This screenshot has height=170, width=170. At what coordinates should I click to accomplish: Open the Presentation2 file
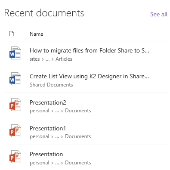[48, 102]
